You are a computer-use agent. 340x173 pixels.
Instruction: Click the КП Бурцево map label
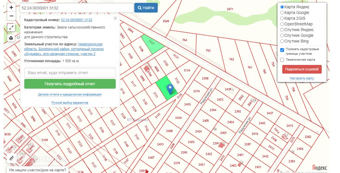pyautogui.click(x=137, y=120)
